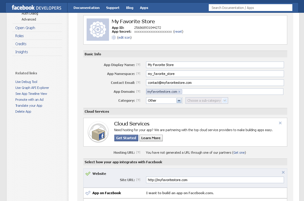Open help for App Namespace
Image resolution: width=304 pixels, height=201 pixels.
click(x=138, y=73)
